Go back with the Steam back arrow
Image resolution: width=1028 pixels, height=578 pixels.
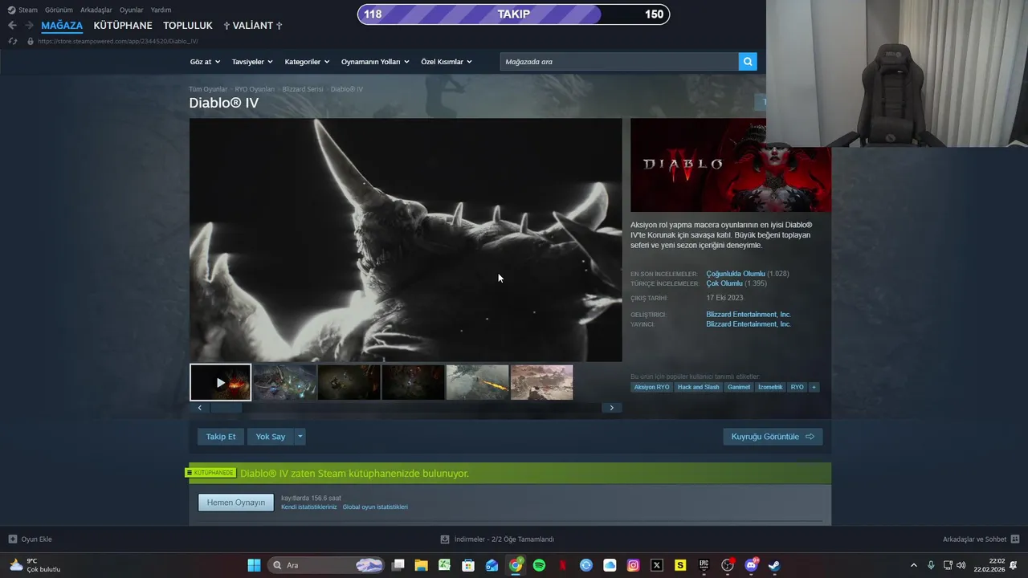pyautogui.click(x=12, y=26)
